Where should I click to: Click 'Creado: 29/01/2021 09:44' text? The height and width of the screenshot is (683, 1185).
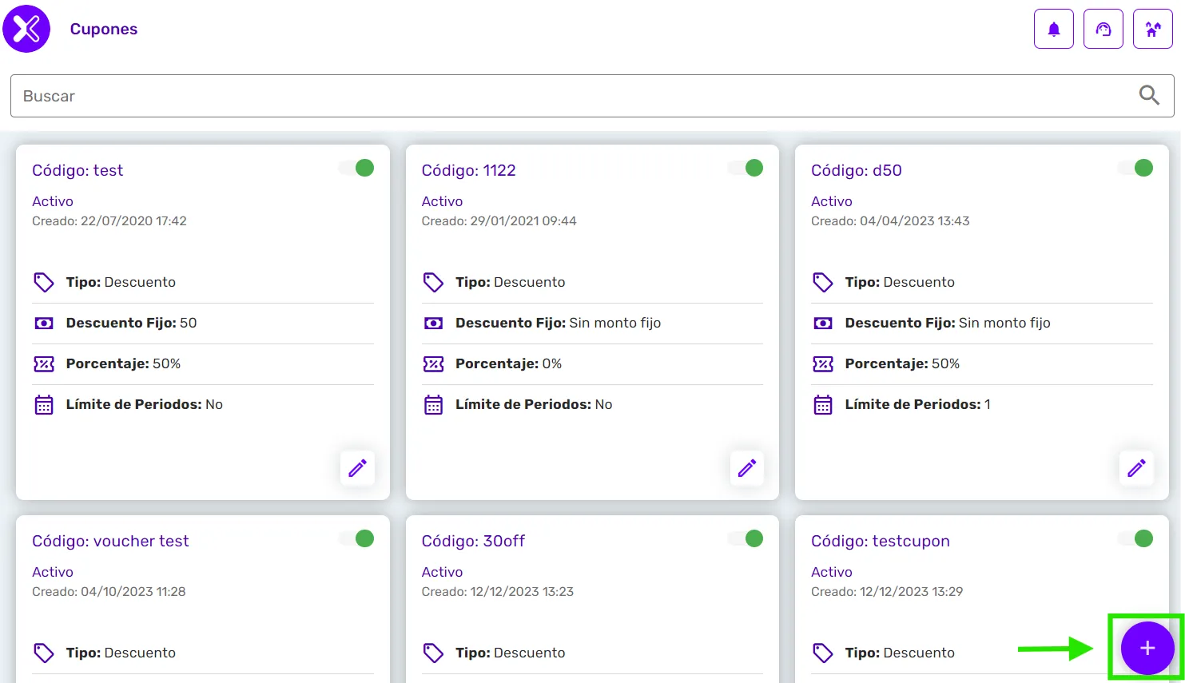[x=499, y=221]
